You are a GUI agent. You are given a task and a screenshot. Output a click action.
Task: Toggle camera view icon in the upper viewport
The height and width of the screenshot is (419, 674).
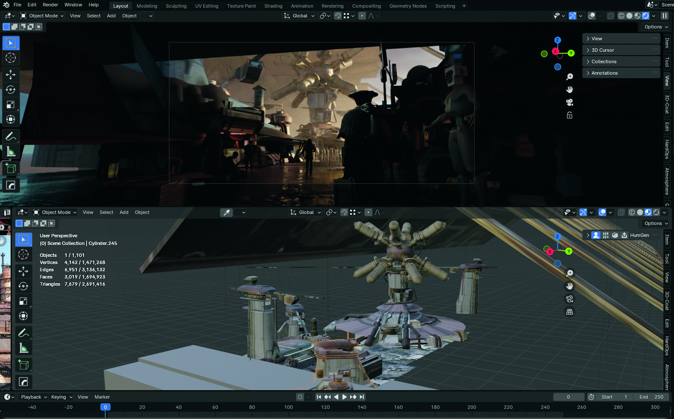click(570, 102)
